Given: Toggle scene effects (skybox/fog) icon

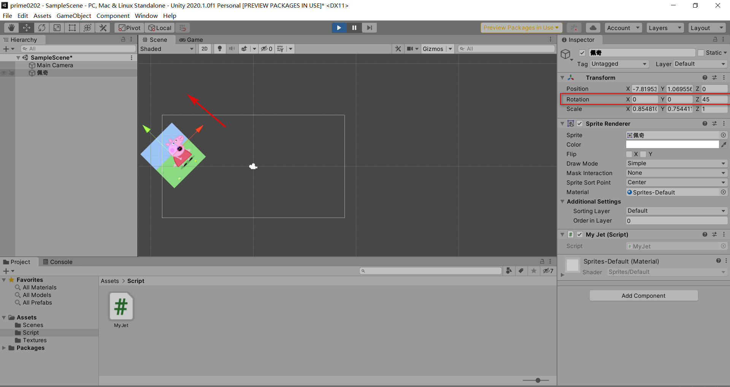Looking at the screenshot, I should pyautogui.click(x=244, y=49).
